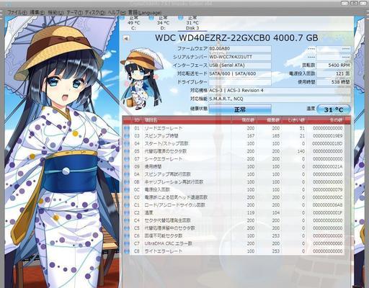Screen dimensions: 369x288
Task: Click the current value 119 in row C2 温度
Action: coord(251,213)
